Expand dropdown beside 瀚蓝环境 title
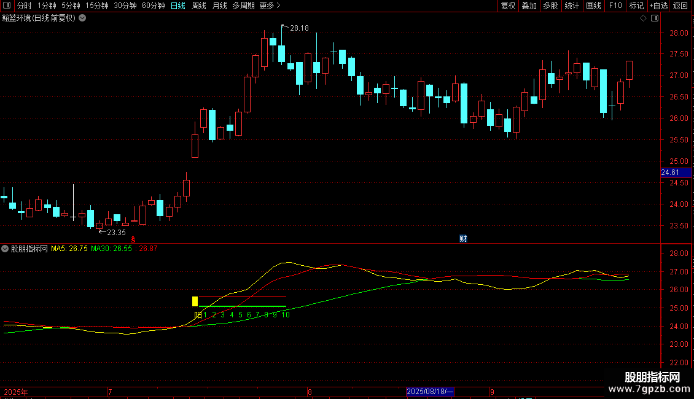The height and width of the screenshot is (399, 694). pyautogui.click(x=82, y=18)
